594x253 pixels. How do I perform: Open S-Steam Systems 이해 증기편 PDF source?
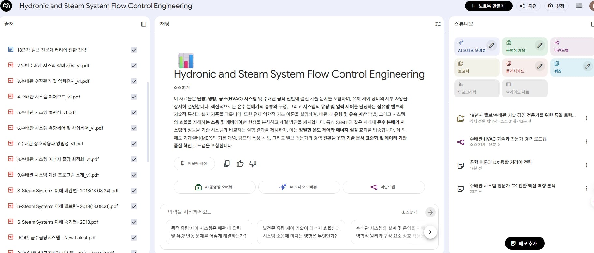pos(58,222)
